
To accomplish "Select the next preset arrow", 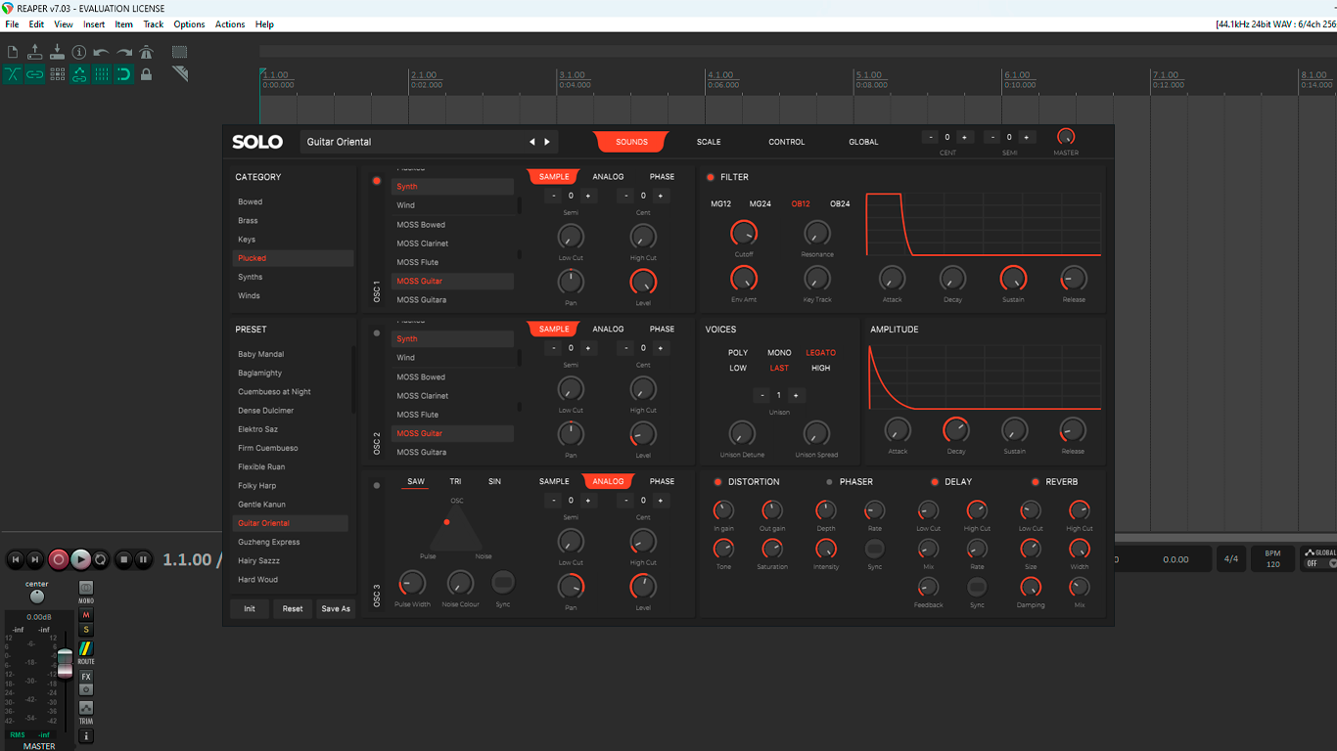I will (547, 142).
